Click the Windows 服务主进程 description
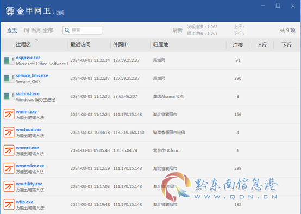 click(35, 100)
